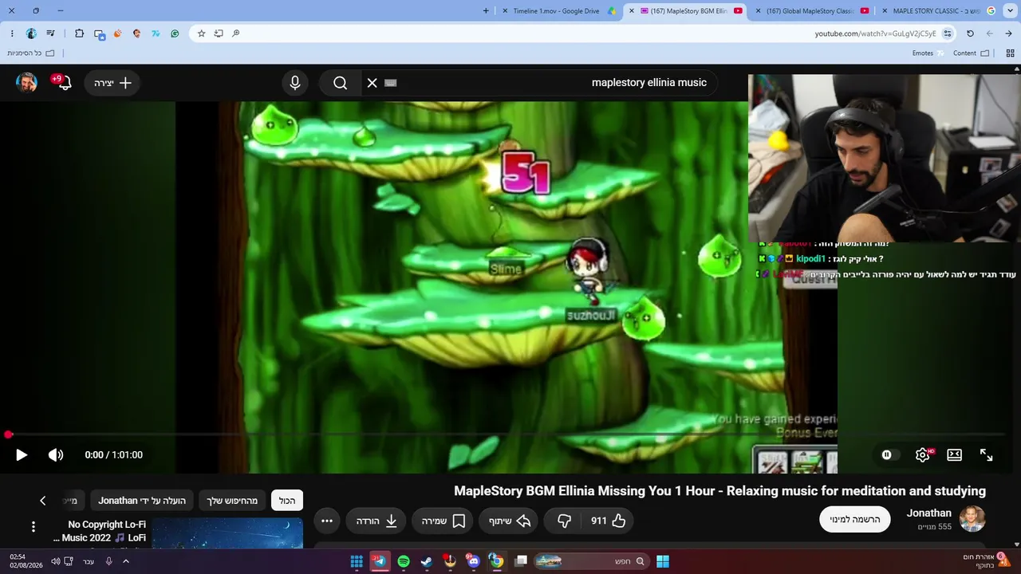1021x574 pixels.
Task: Open the system volume tray icon
Action: point(56,561)
